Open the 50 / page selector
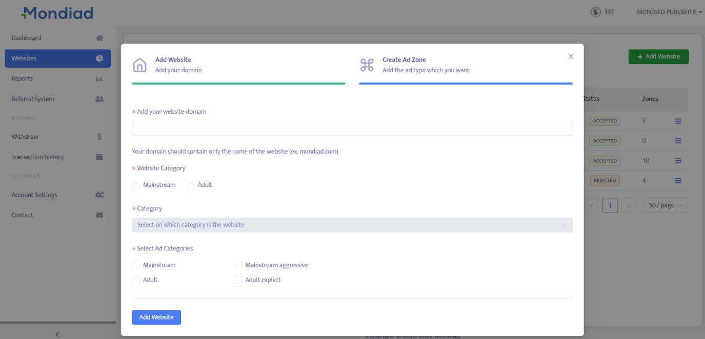 (x=665, y=205)
